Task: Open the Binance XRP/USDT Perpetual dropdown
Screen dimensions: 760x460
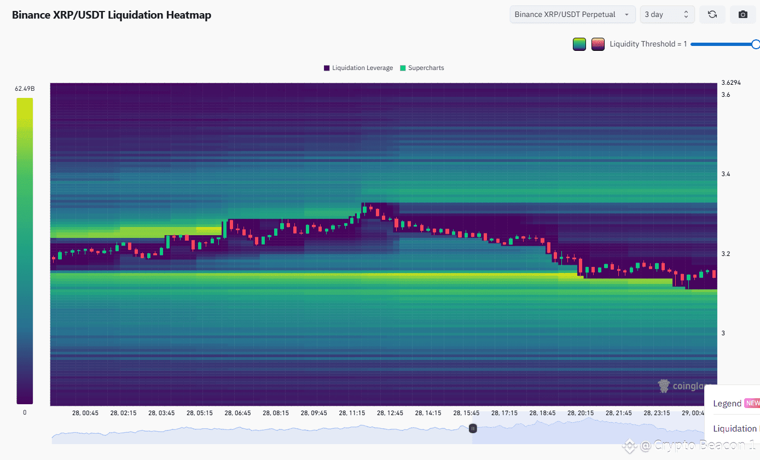Action: (x=572, y=14)
